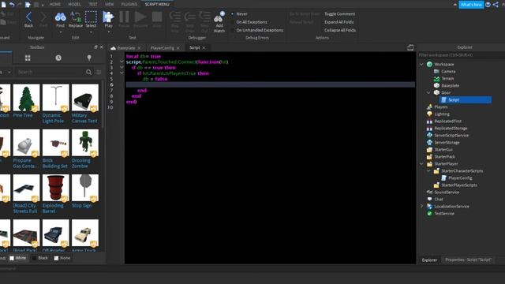
Task: Open the MODEL ribbon tab
Action: [74, 4]
